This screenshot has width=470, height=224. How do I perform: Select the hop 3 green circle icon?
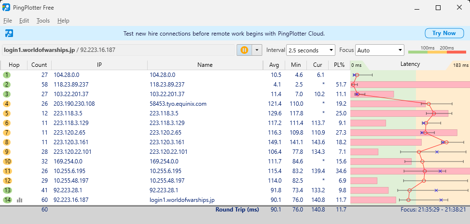(7, 94)
